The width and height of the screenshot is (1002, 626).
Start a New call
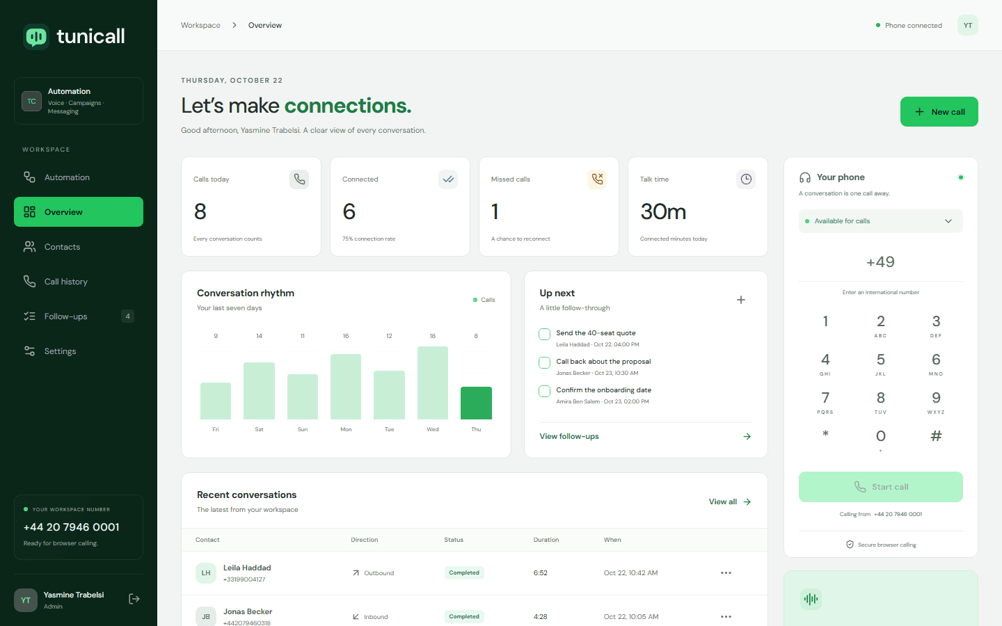click(x=939, y=112)
